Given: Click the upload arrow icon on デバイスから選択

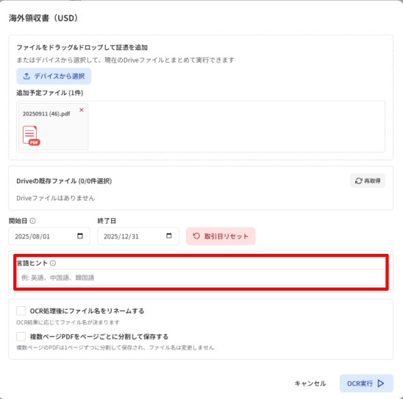Looking at the screenshot, I should 26,76.
